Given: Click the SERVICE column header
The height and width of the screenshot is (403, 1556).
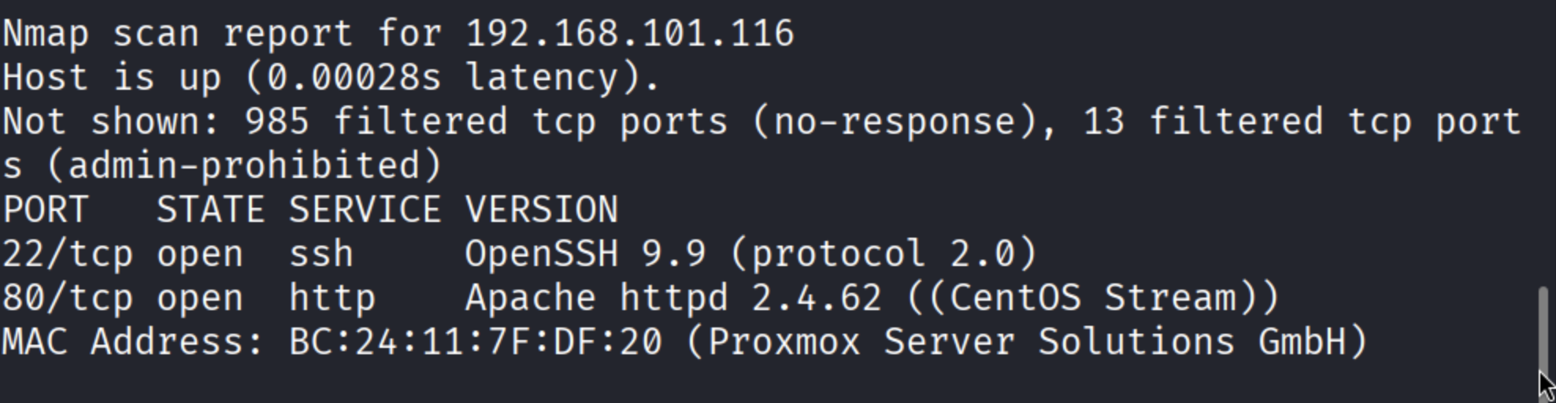Looking at the screenshot, I should point(365,210).
